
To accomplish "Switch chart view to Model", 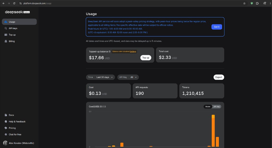I will 208,107.
